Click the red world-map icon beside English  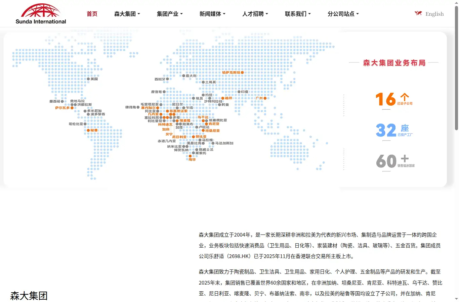tap(418, 13)
